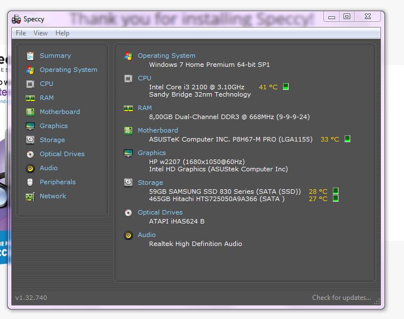Click the RAM stick icon in sidebar

[30, 98]
